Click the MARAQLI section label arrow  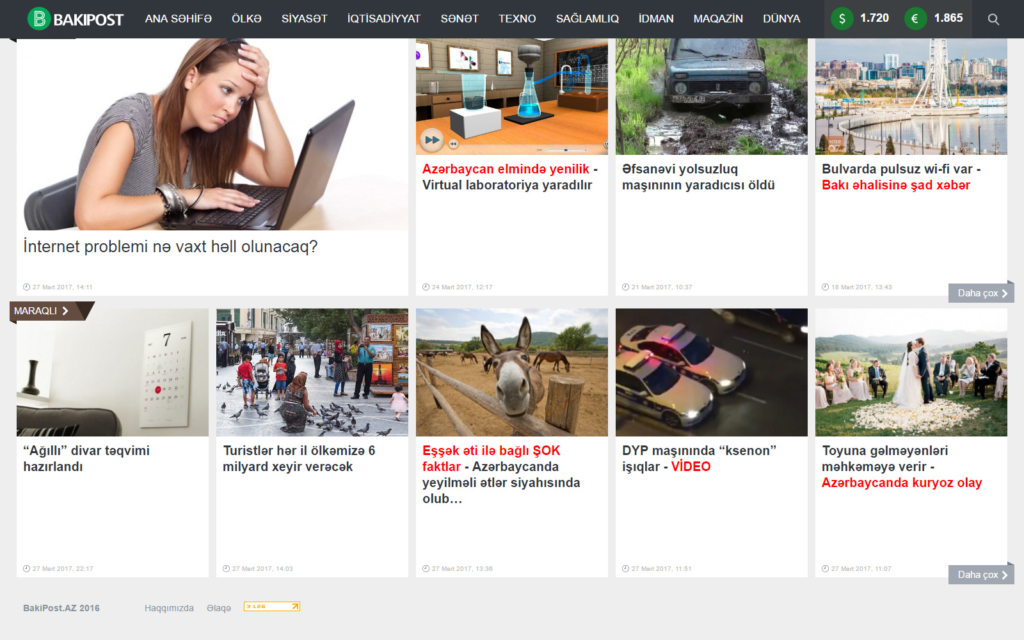[65, 311]
